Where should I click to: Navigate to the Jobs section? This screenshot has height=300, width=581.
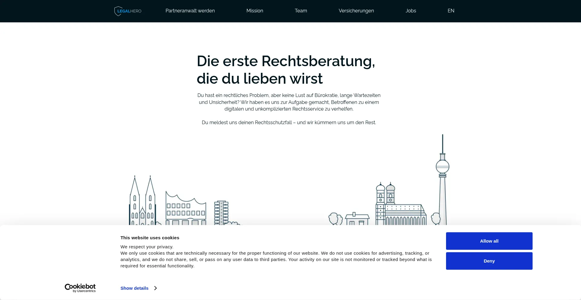tap(411, 11)
